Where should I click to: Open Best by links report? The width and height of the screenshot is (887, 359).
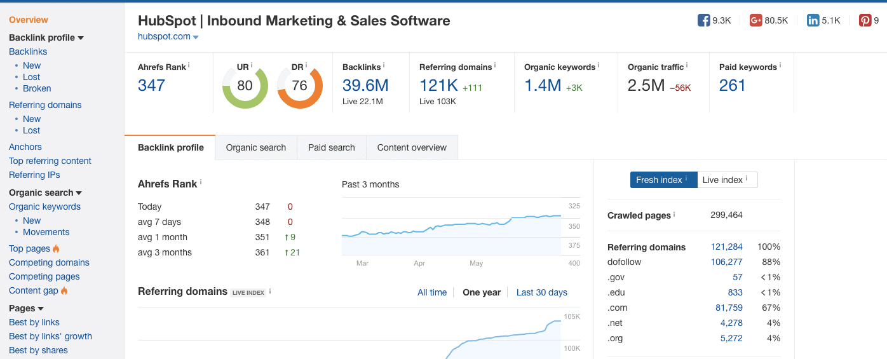point(34,322)
